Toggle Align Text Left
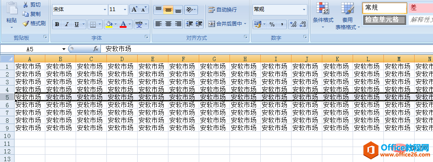Viewport: 433px width, 162px height. (x=158, y=24)
